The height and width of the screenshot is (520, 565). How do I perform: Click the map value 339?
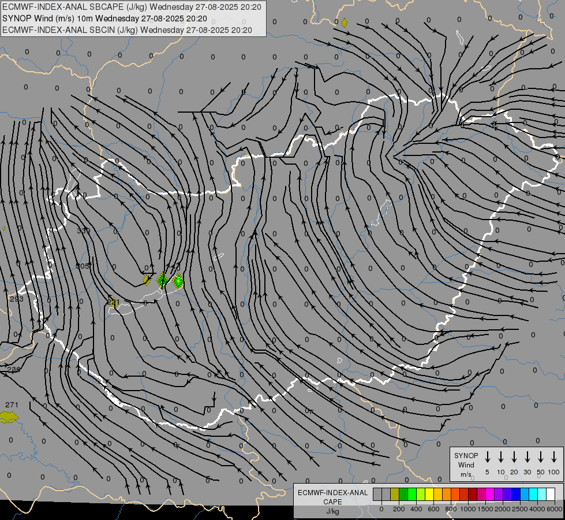pos(84,231)
